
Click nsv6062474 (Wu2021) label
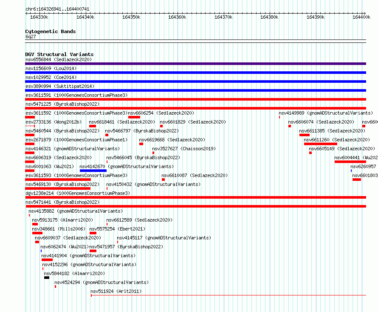click(65, 247)
